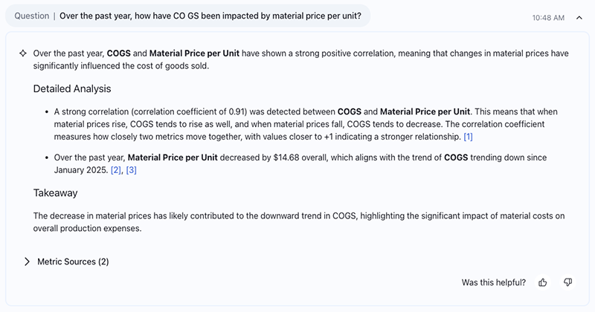Click the 'Question' label in the header
Image resolution: width=595 pixels, height=312 pixels.
click(32, 16)
